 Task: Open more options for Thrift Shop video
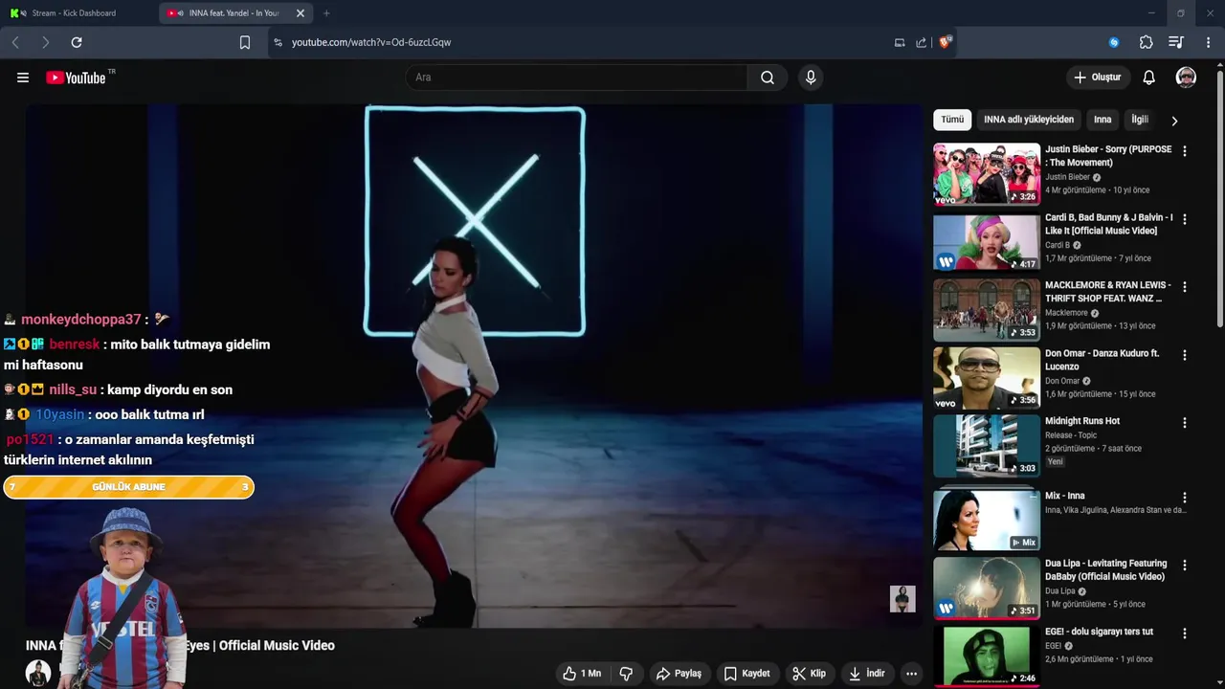[x=1185, y=287]
